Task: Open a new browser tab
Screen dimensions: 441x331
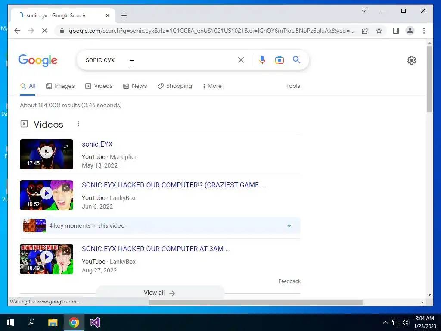Action: coord(124,16)
